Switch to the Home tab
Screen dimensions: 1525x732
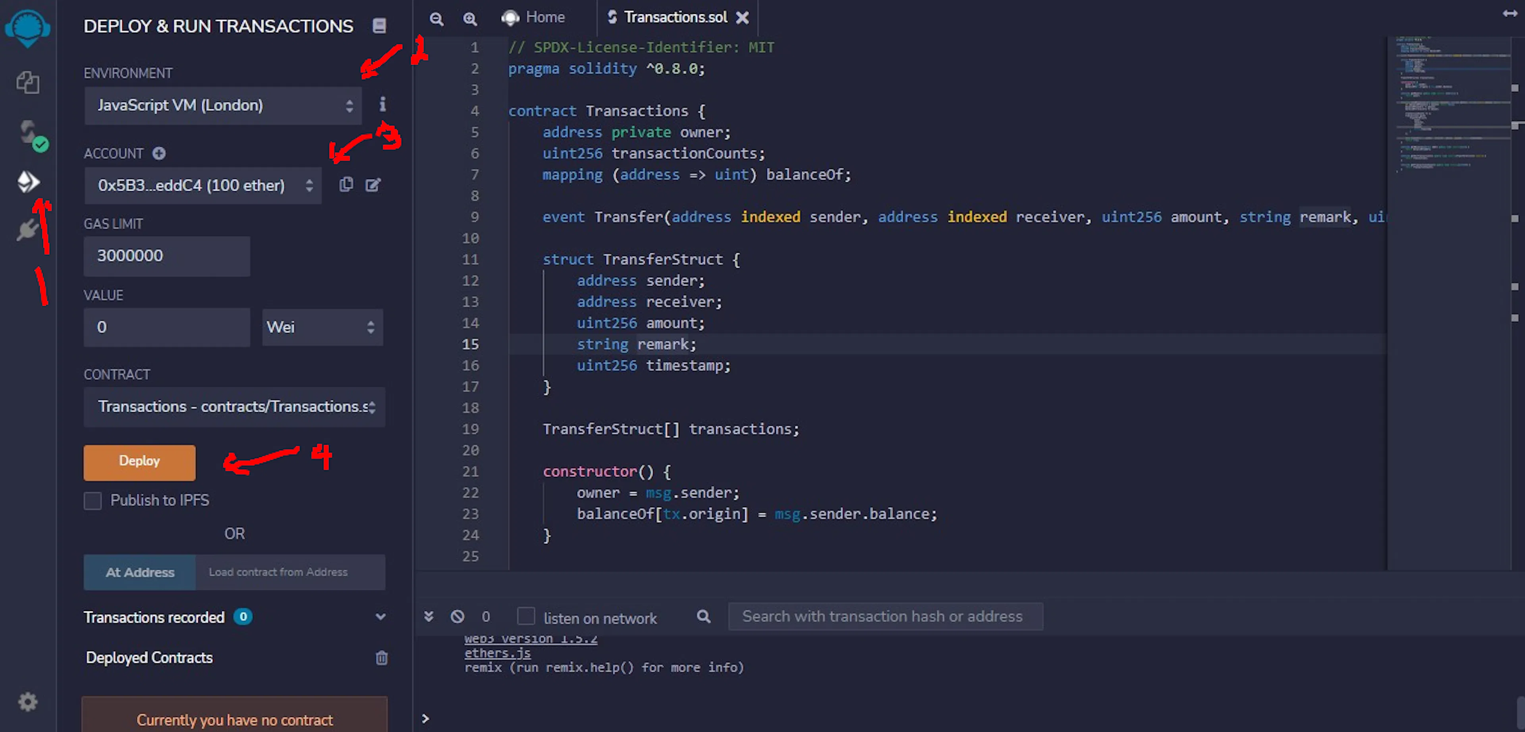coord(533,17)
